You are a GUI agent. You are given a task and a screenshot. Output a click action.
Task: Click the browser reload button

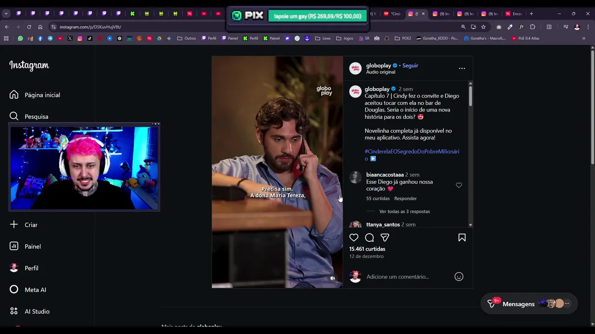click(x=29, y=27)
